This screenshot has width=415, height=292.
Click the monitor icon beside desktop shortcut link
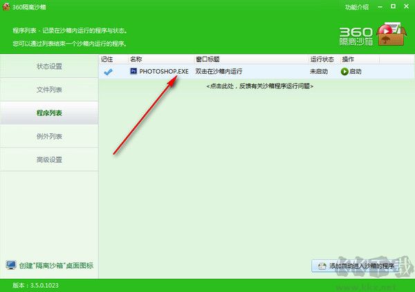[11, 265]
